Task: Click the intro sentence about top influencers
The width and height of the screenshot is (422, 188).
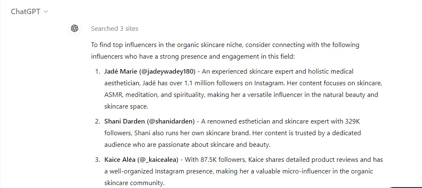Action: tap(225, 50)
